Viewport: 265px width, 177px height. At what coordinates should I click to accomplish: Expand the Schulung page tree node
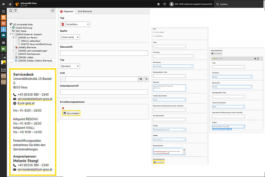pyautogui.click(x=11, y=28)
